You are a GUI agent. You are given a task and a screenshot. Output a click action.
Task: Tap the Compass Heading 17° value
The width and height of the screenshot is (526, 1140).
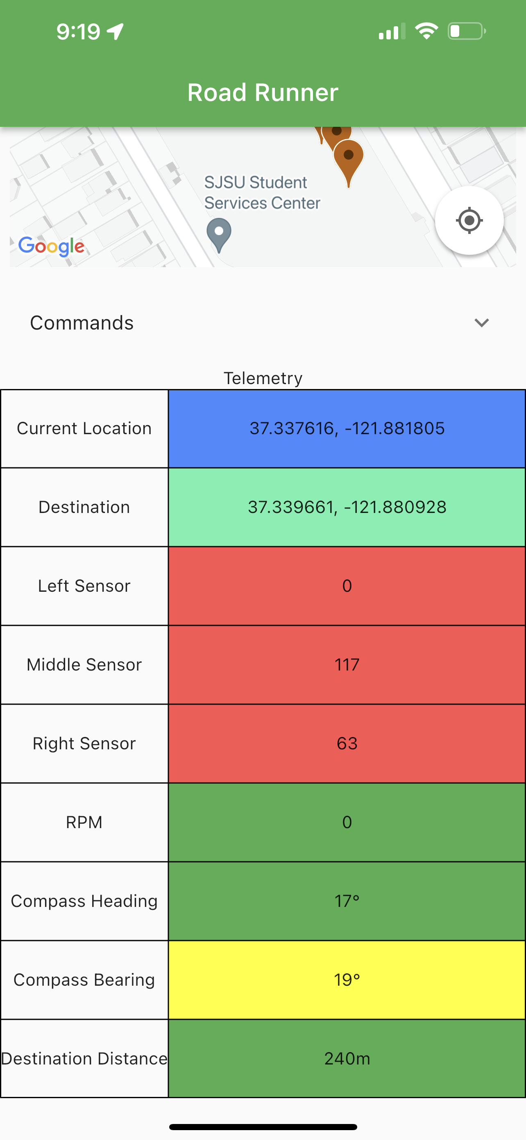tap(347, 901)
